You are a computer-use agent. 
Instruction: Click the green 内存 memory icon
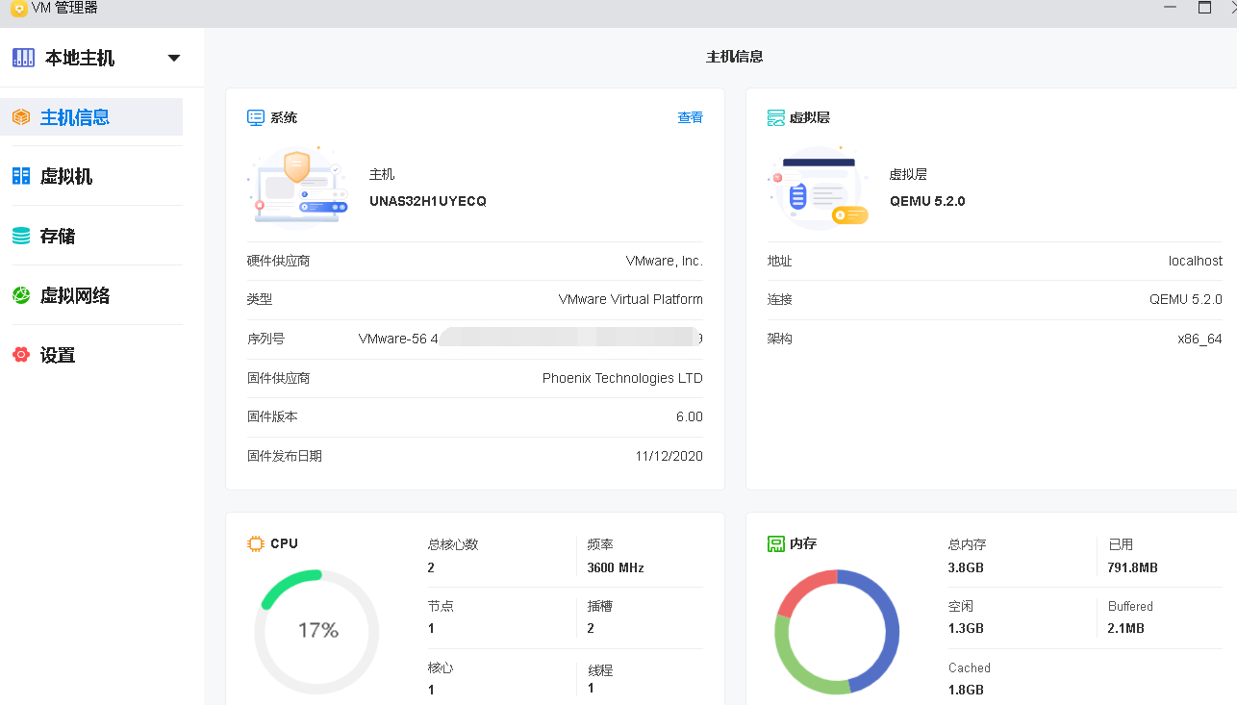click(775, 543)
